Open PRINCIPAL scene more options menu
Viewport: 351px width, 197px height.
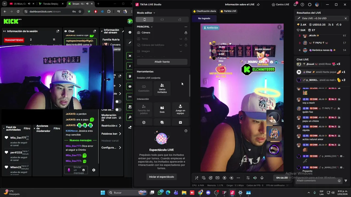186,27
